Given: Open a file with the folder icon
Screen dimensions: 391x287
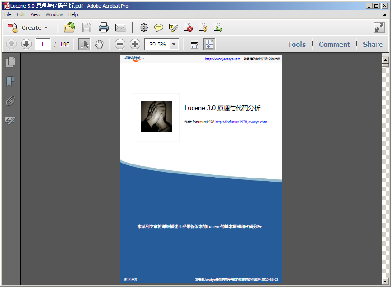Looking at the screenshot, I should click(69, 27).
